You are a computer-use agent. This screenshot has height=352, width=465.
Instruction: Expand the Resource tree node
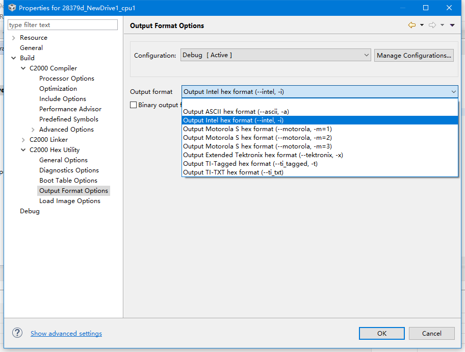click(x=13, y=38)
